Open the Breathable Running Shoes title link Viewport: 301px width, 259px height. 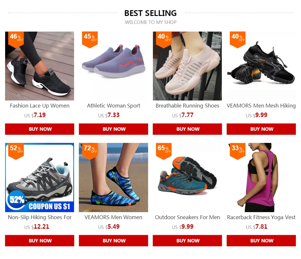pos(187,106)
